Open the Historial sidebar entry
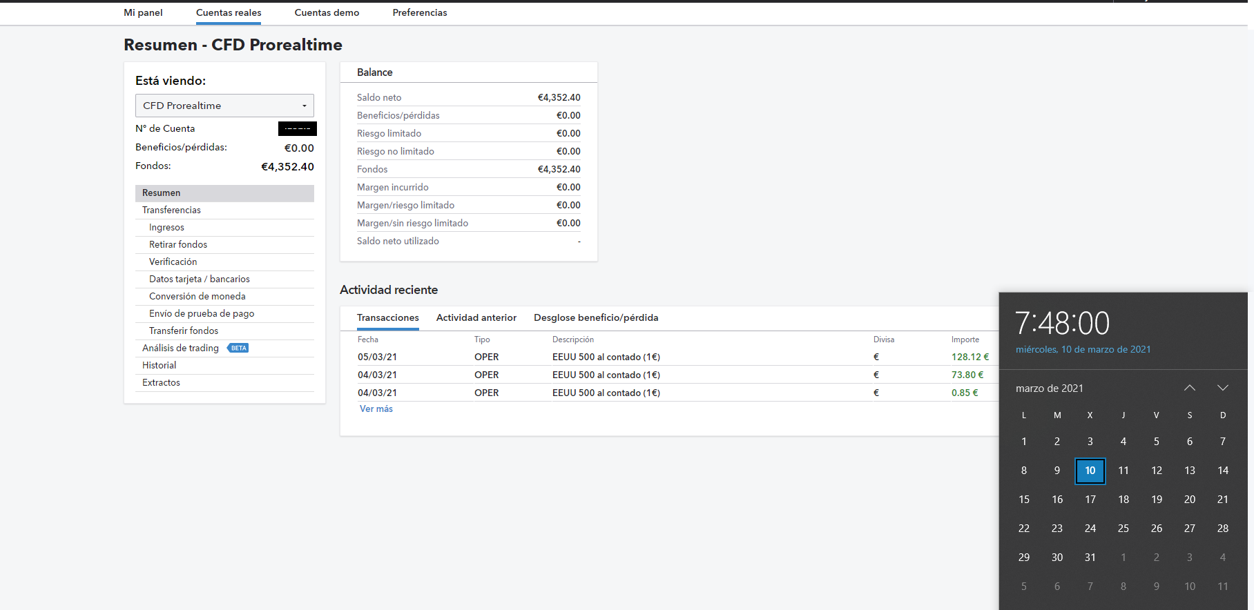This screenshot has width=1254, height=610. coord(159,366)
